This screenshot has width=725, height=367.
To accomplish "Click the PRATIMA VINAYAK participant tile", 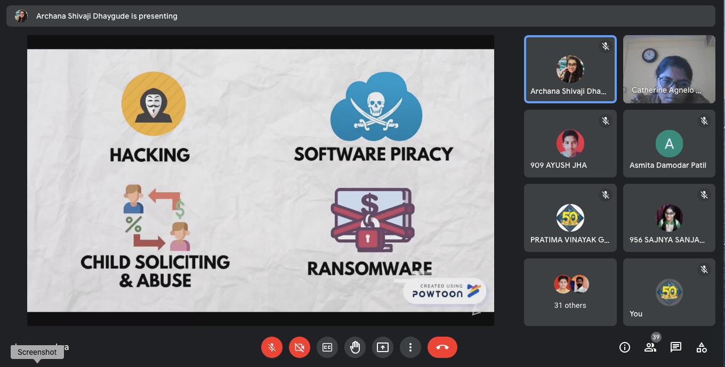I will 570,218.
